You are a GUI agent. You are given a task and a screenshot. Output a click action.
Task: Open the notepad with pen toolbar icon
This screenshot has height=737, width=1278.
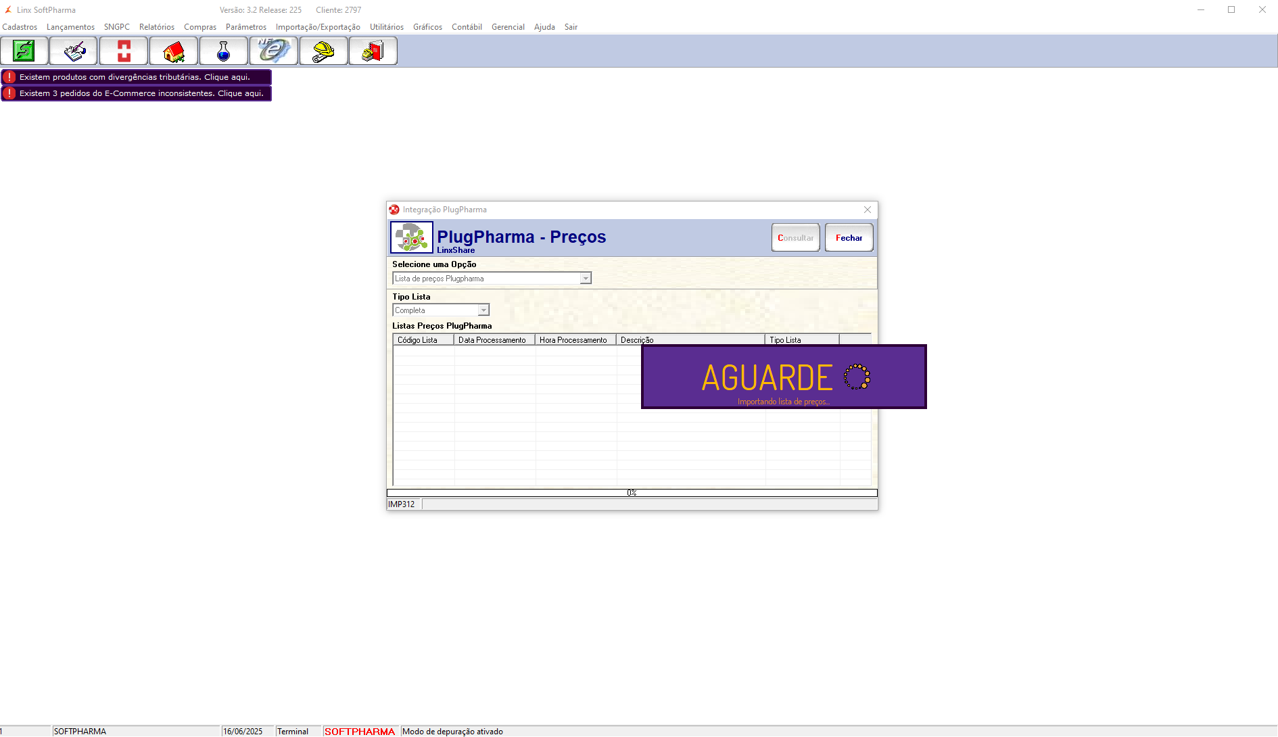(74, 51)
